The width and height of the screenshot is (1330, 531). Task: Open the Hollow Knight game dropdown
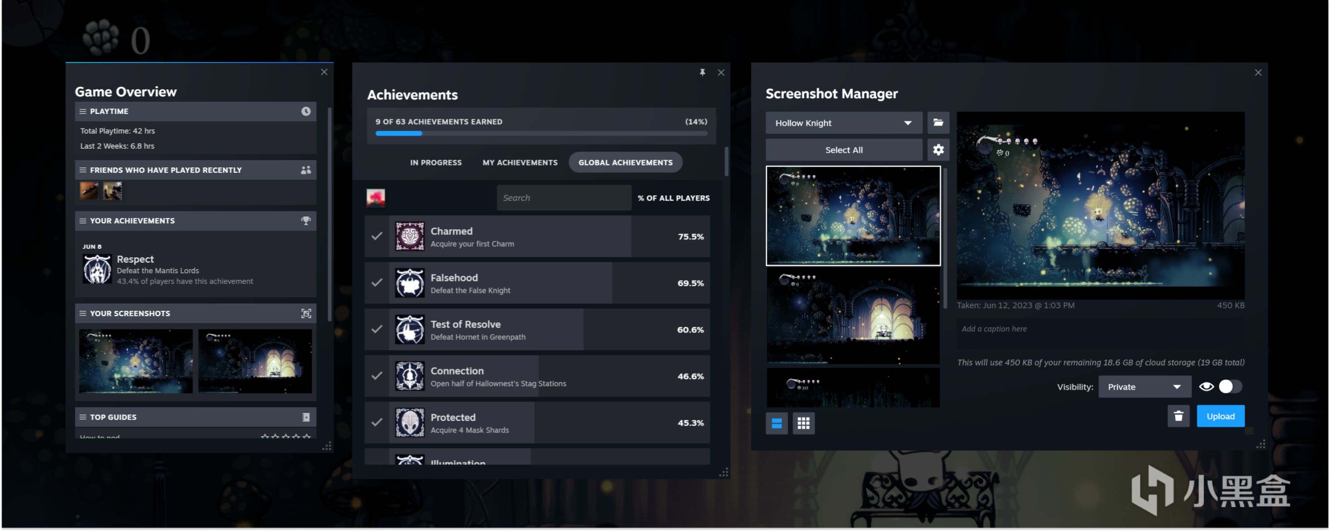[844, 123]
